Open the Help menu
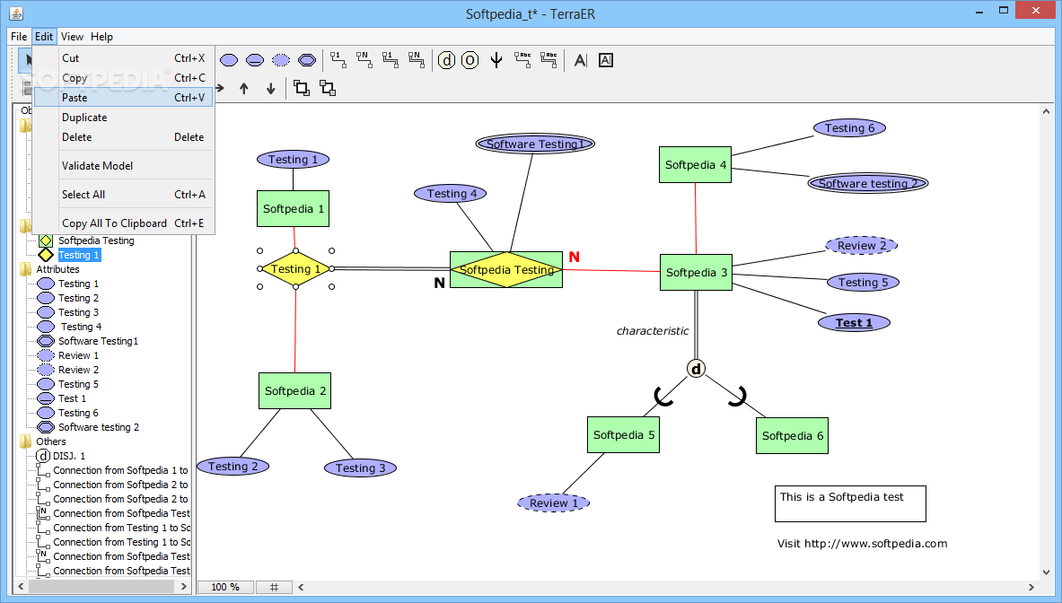1062x603 pixels. 101,37
